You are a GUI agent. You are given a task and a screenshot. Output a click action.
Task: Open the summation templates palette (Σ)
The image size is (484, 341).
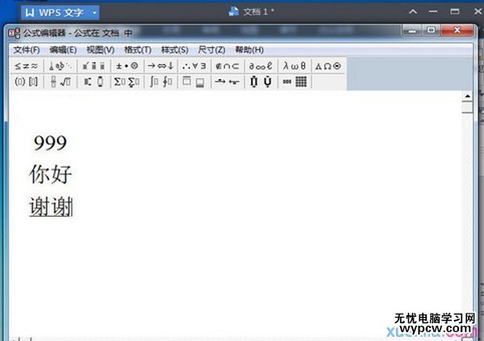pos(127,81)
